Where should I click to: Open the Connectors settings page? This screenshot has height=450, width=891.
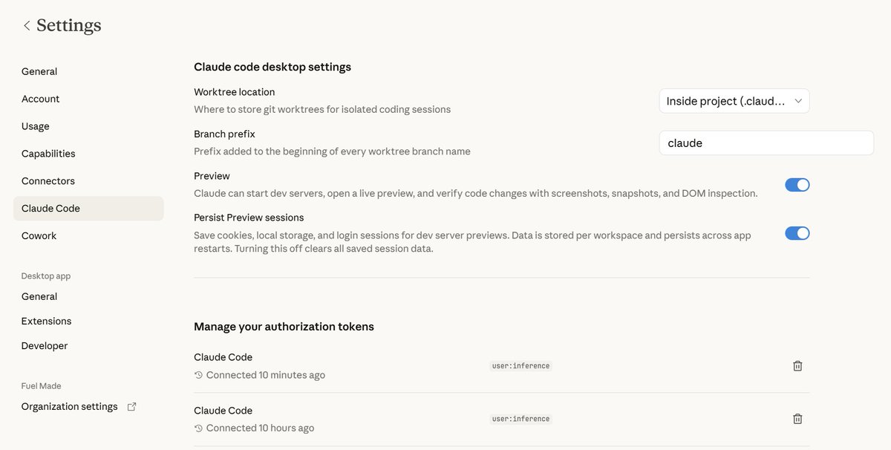click(x=48, y=181)
